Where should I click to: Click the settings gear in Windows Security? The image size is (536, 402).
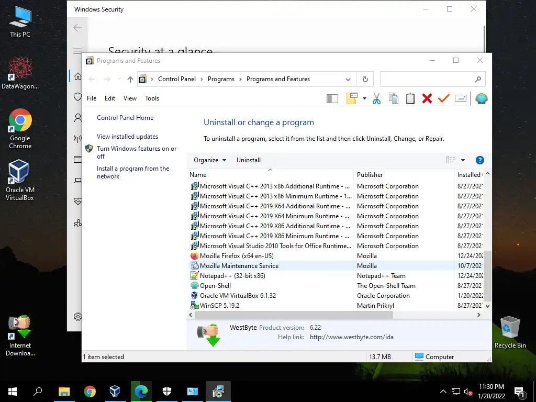(x=77, y=317)
